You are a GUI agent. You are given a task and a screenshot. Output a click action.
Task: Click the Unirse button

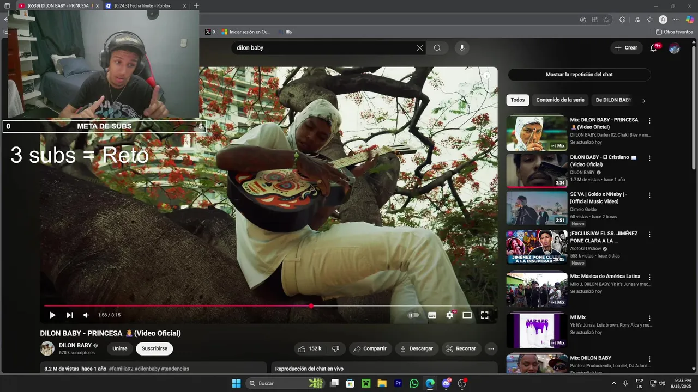point(120,348)
